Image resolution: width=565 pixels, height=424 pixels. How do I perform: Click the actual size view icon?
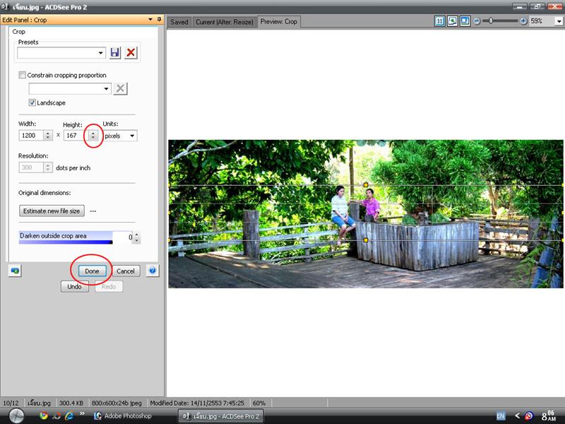tap(440, 21)
